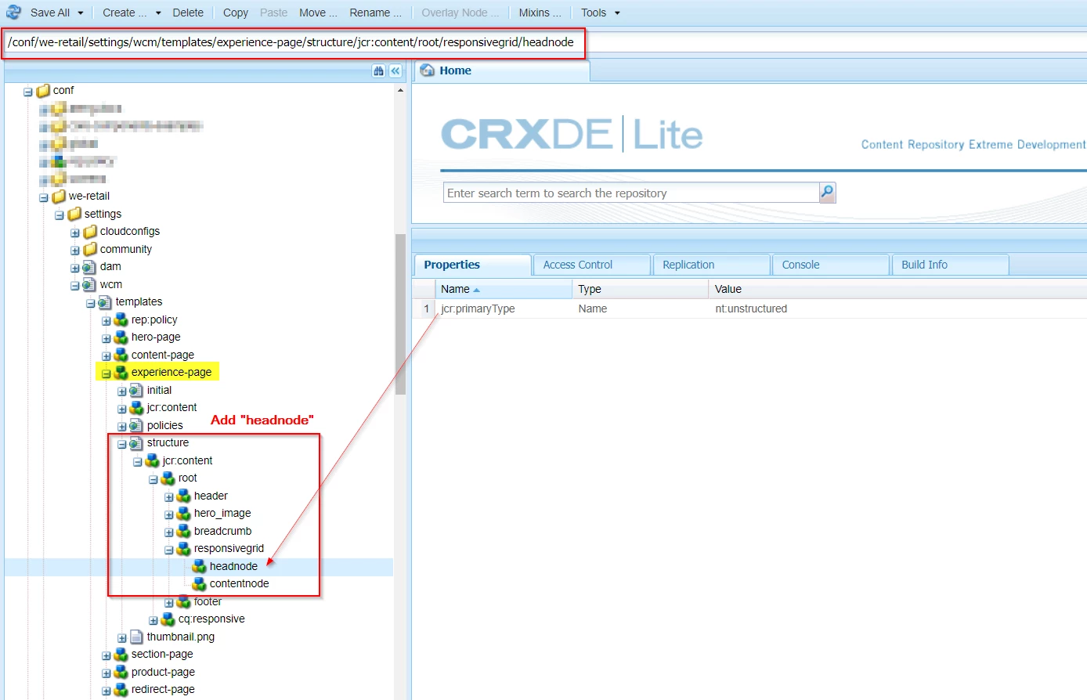
Task: Click the Overlay Node toolbar button
Action: point(460,13)
